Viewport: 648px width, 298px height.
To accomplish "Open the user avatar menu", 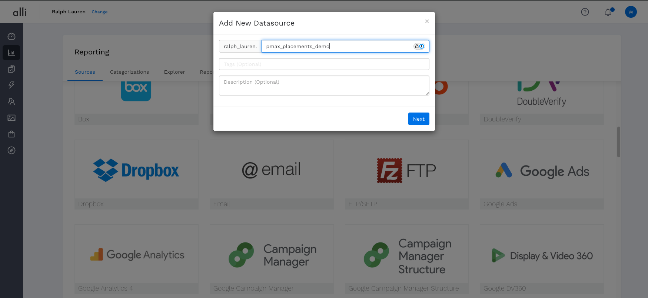I will tap(631, 12).
